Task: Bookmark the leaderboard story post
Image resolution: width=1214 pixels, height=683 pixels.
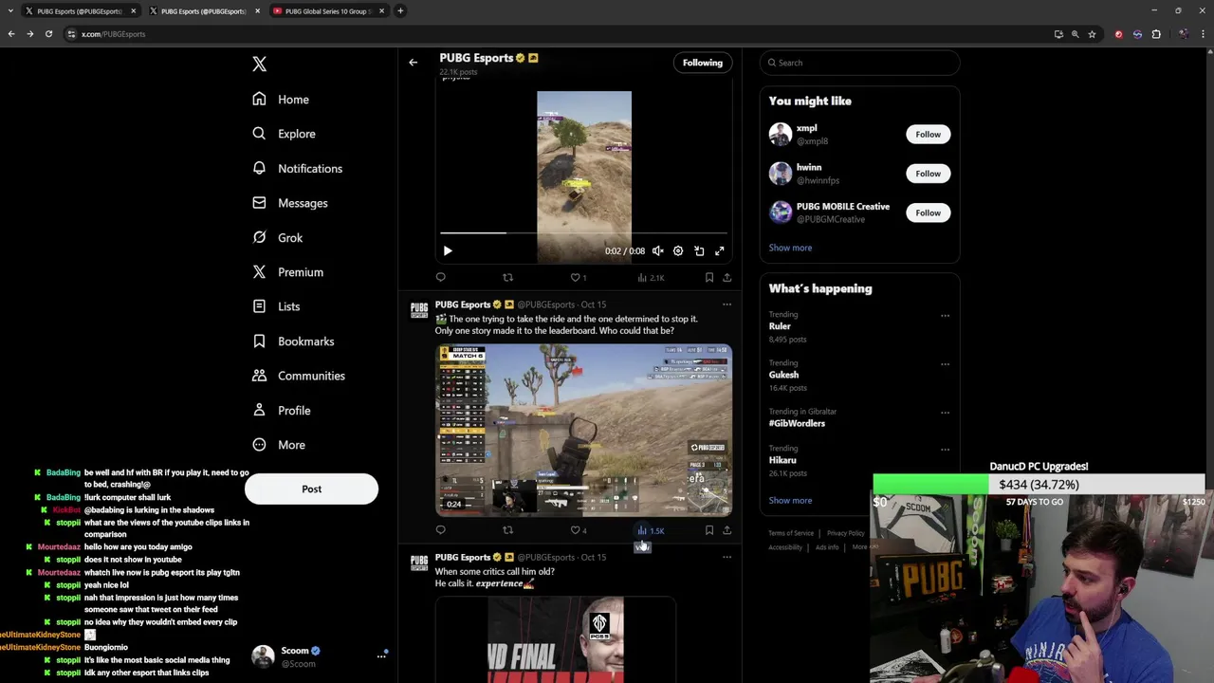Action: pyautogui.click(x=708, y=530)
